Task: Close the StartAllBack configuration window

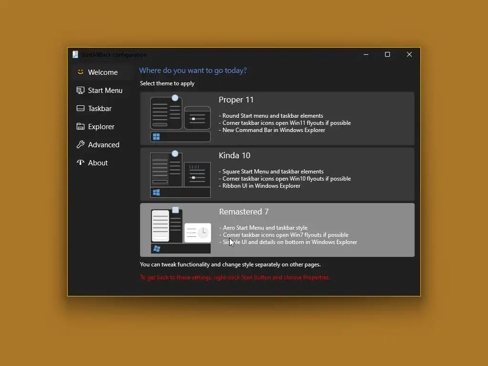Action: click(x=409, y=54)
